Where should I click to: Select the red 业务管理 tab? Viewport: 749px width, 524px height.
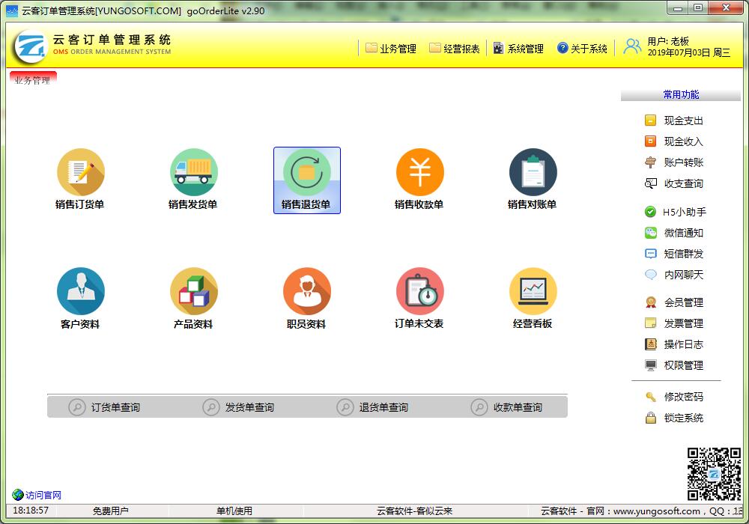[x=33, y=79]
